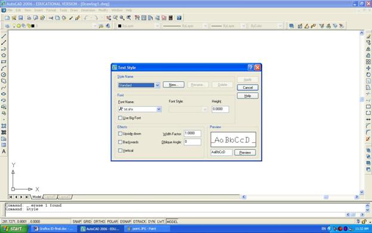Select the Polygon draw tool
The width and height of the screenshot is (372, 233).
4,56
